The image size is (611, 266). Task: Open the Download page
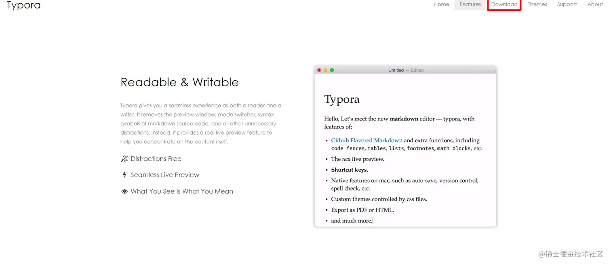[x=504, y=4]
